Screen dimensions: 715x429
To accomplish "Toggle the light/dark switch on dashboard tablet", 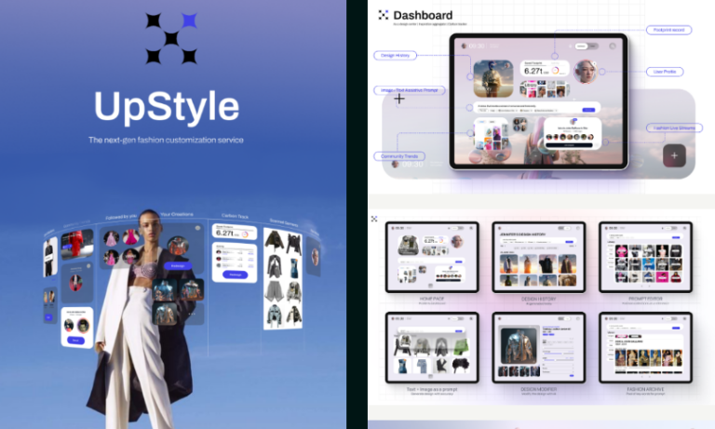I will [585, 46].
